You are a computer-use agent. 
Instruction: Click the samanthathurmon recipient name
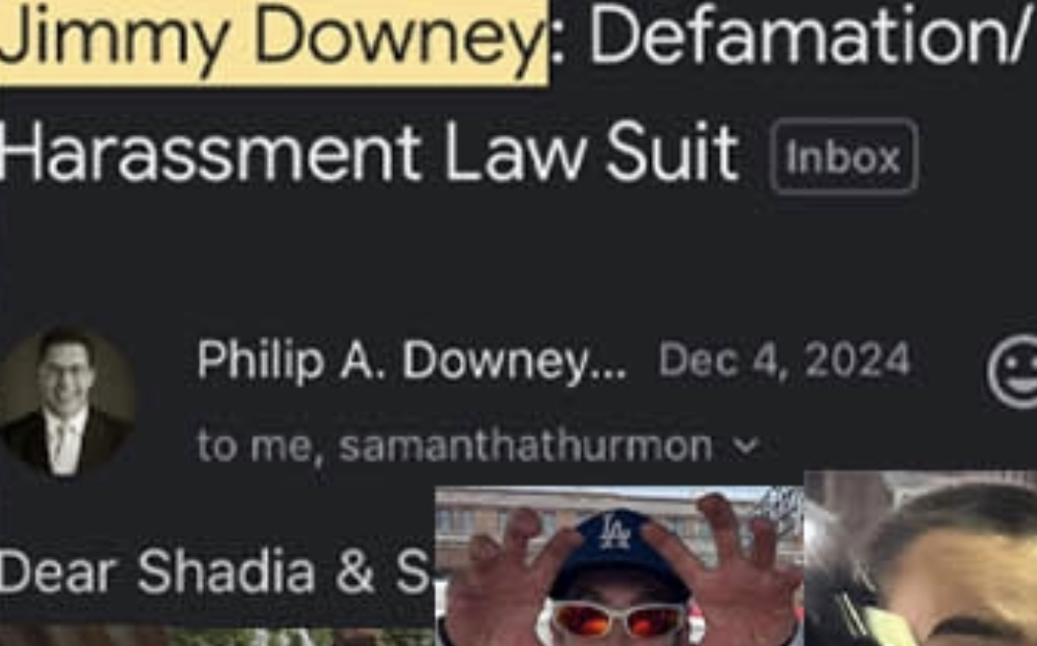526,446
